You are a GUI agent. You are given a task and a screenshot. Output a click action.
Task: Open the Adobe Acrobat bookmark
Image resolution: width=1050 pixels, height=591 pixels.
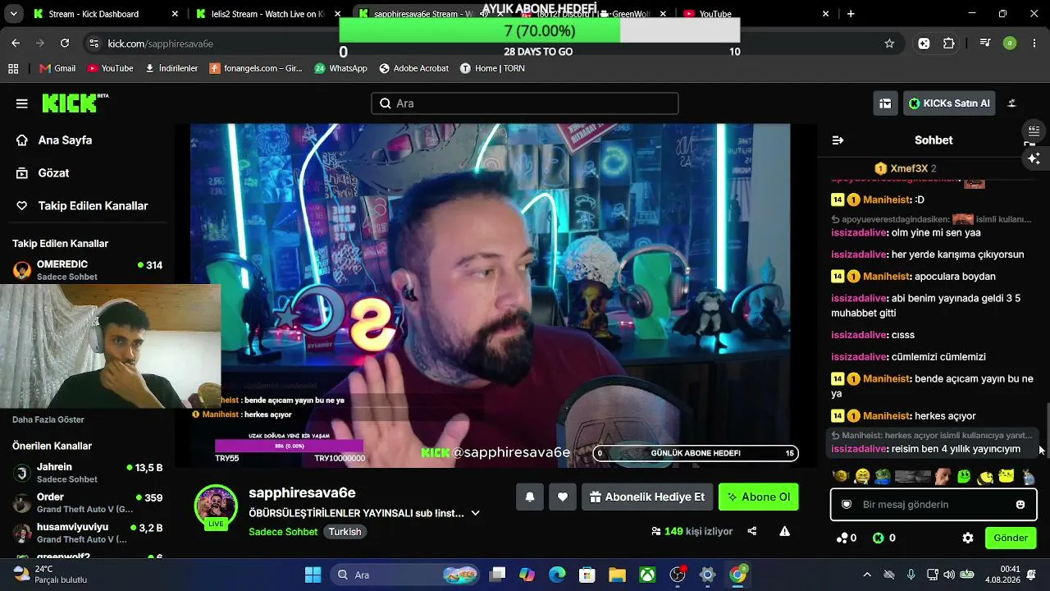click(x=413, y=68)
